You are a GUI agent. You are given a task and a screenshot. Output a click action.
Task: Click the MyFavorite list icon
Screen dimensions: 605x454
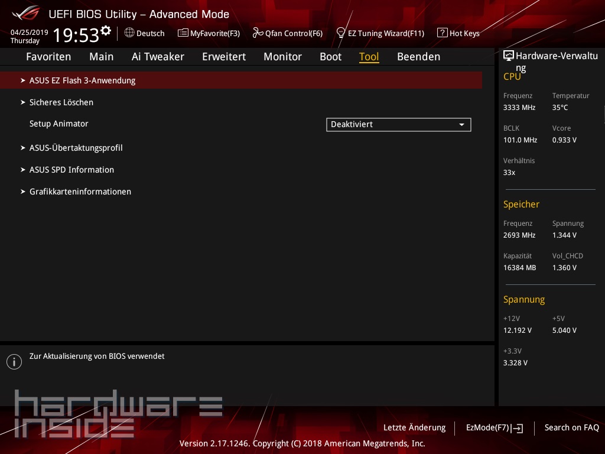[x=183, y=33]
